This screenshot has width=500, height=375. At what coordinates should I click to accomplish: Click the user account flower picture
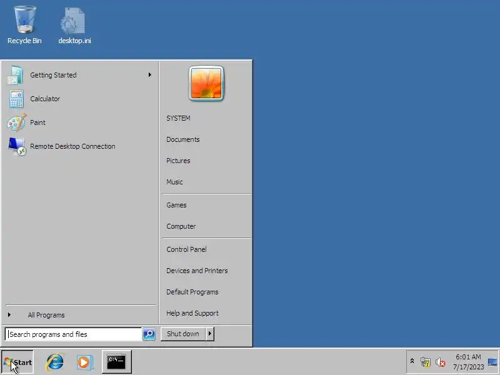coord(206,83)
